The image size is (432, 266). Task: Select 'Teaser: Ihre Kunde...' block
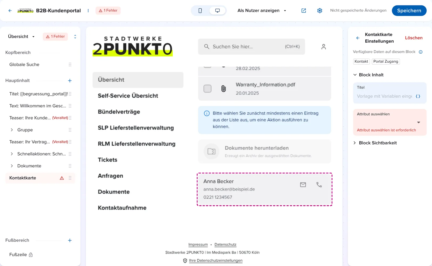tap(40, 118)
